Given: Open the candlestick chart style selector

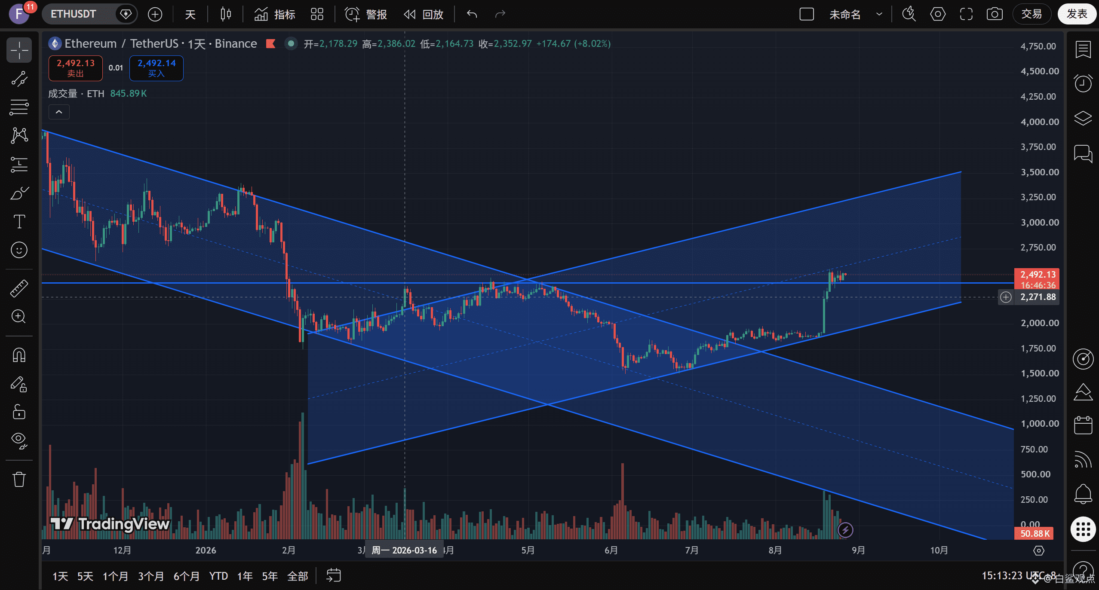Looking at the screenshot, I should (226, 14).
